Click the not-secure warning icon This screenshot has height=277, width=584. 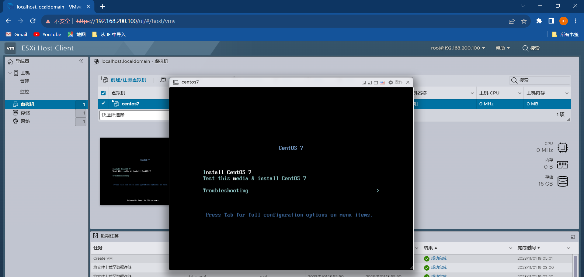48,21
